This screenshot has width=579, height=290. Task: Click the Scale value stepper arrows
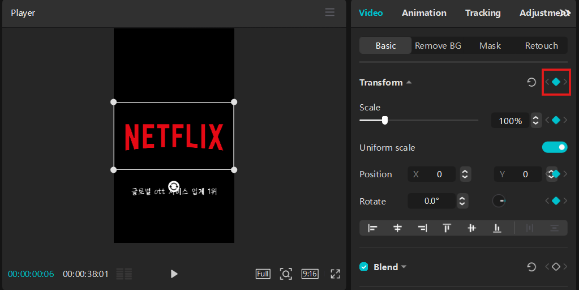coord(536,121)
